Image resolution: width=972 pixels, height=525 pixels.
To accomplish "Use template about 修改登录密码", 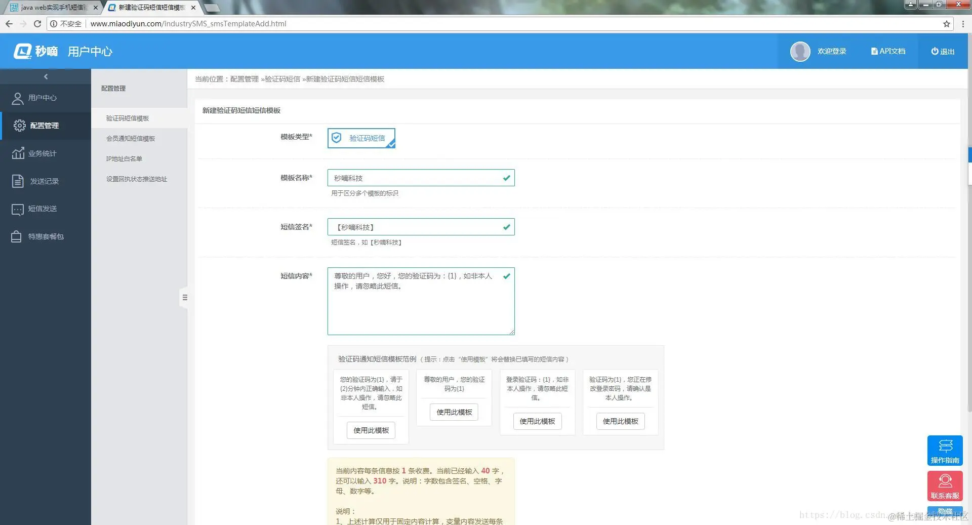I will tap(620, 421).
